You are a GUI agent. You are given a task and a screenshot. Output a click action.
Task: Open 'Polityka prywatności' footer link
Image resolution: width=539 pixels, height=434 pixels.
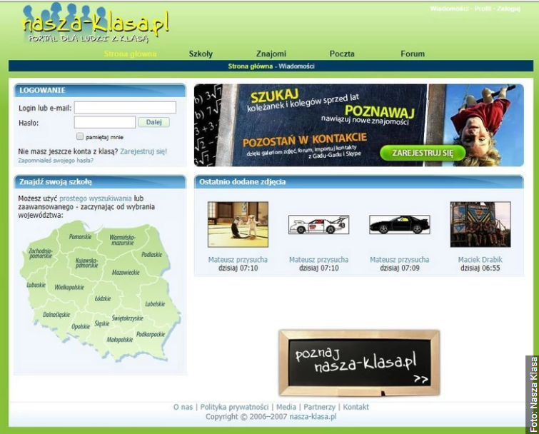pyautogui.click(x=234, y=407)
